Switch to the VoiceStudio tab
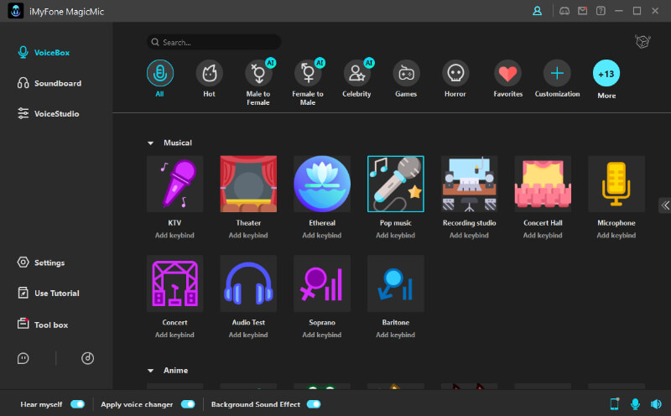This screenshot has width=671, height=416. 48,113
